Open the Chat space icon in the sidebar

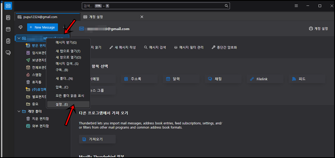pyautogui.click(x=8, y=52)
